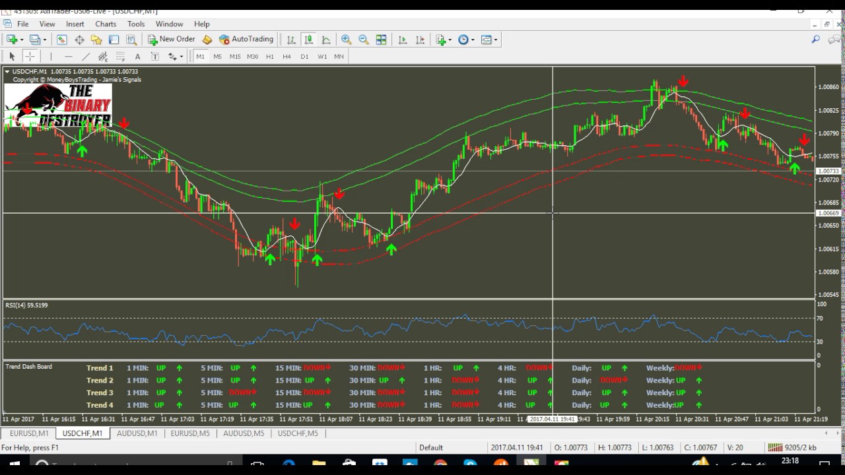Toggle the crosshair cursor mode

click(x=30, y=57)
